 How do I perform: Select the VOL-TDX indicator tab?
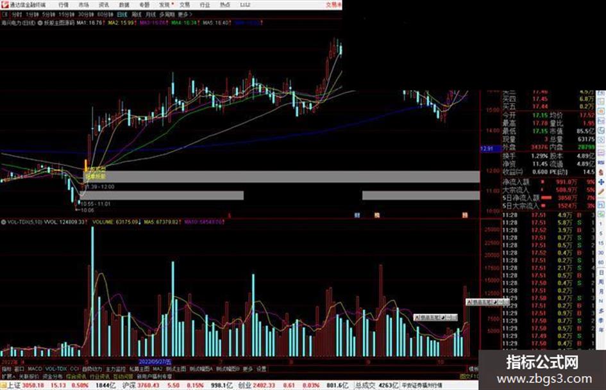tap(56, 369)
